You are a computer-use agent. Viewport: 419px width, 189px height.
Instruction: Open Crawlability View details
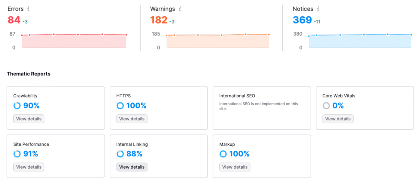[x=29, y=119]
